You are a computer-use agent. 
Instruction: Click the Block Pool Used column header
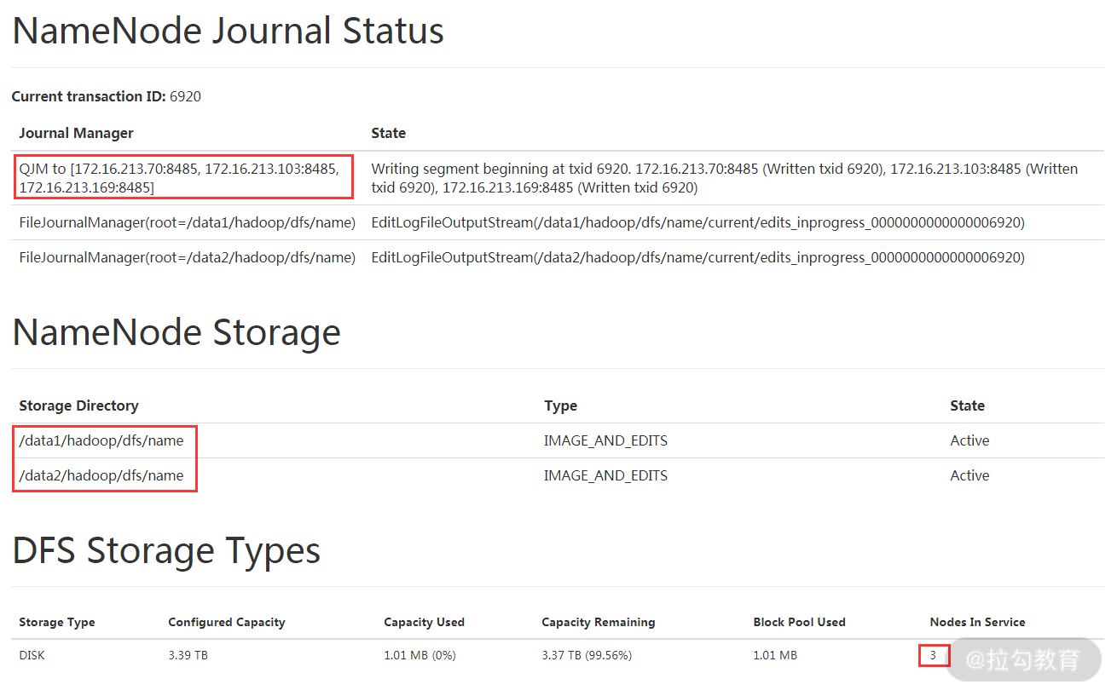click(799, 622)
